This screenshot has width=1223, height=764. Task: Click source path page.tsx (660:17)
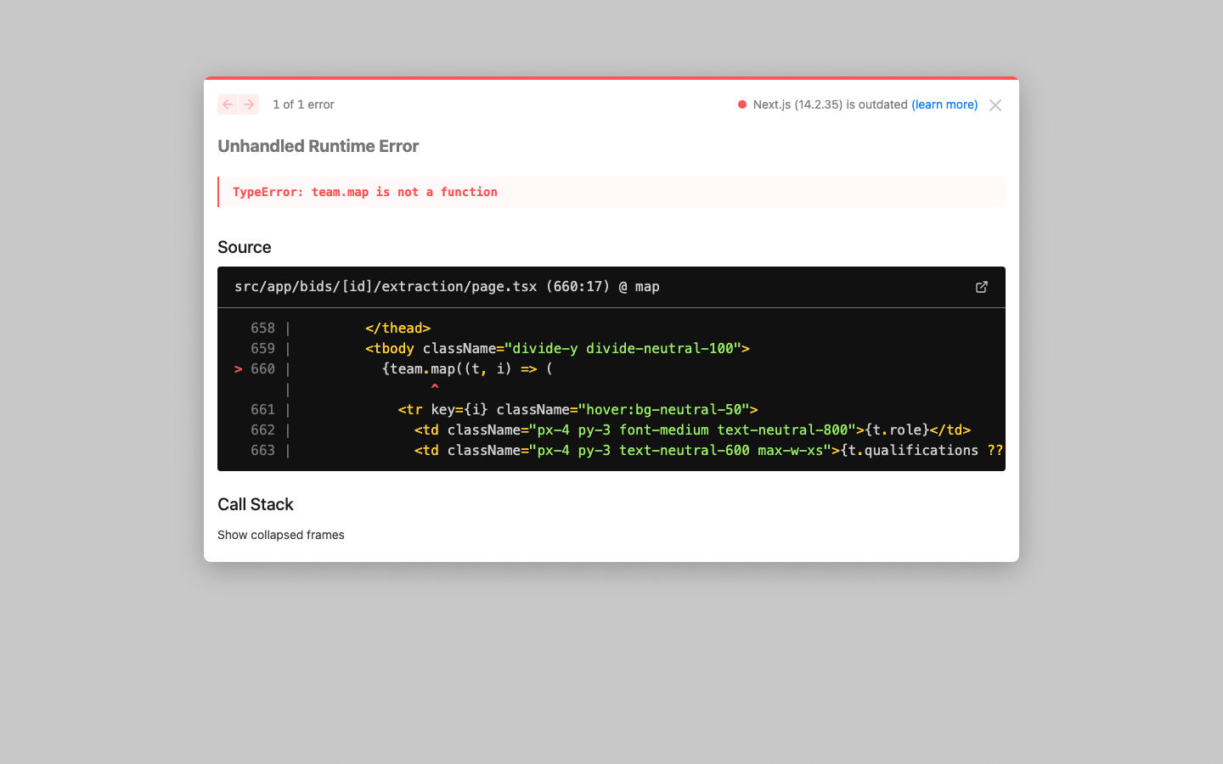pyautogui.click(x=447, y=287)
